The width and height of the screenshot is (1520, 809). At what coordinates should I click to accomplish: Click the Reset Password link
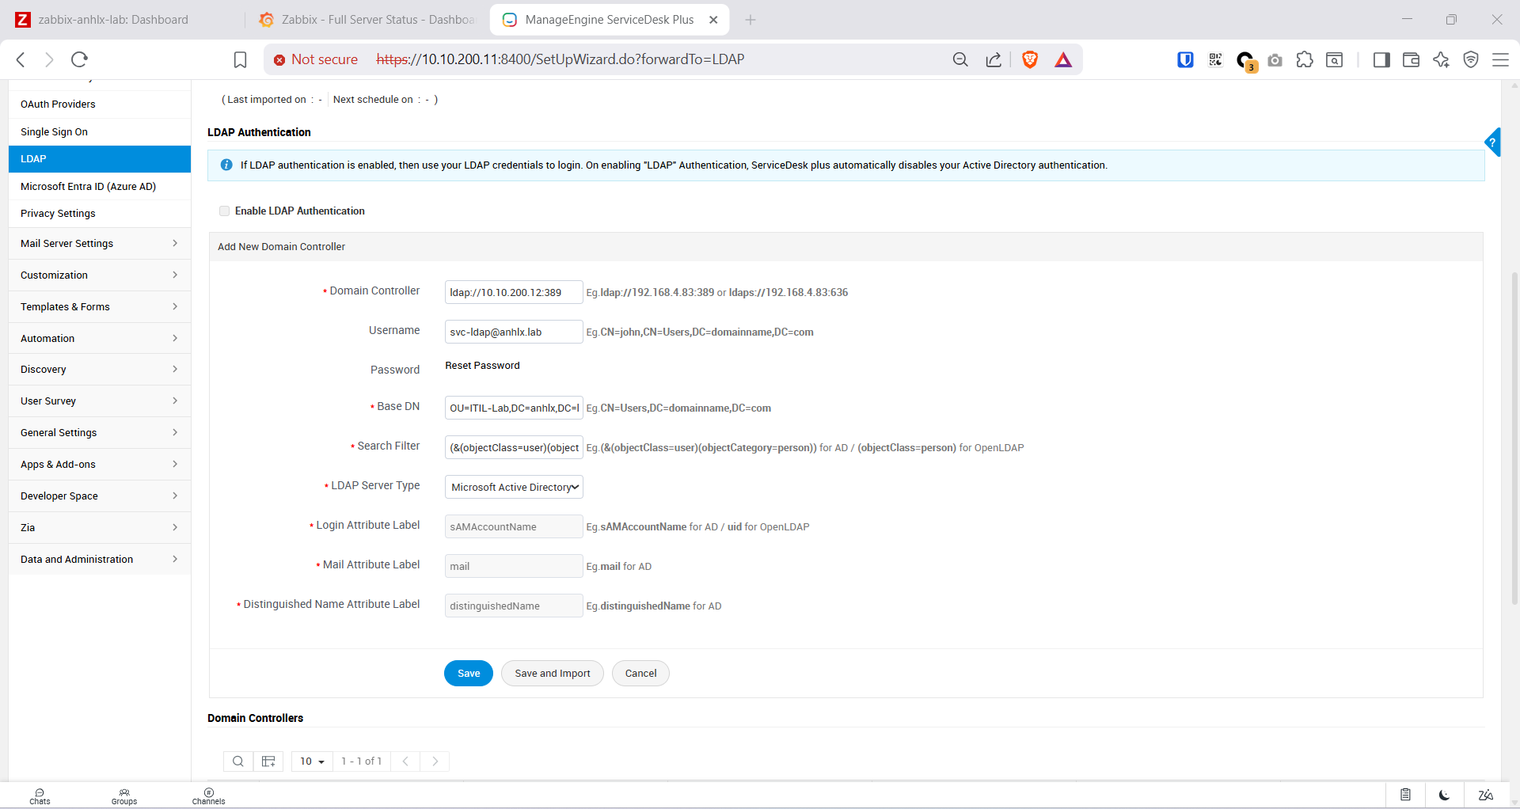pos(482,366)
